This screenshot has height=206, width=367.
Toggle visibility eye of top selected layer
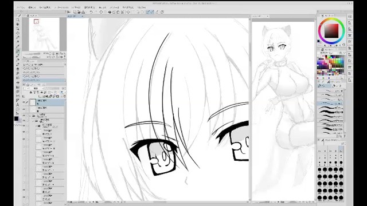[x=24, y=102]
